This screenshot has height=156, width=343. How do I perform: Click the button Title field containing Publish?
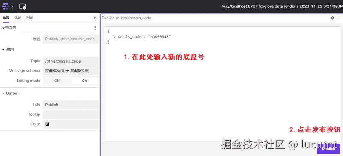(x=71, y=105)
